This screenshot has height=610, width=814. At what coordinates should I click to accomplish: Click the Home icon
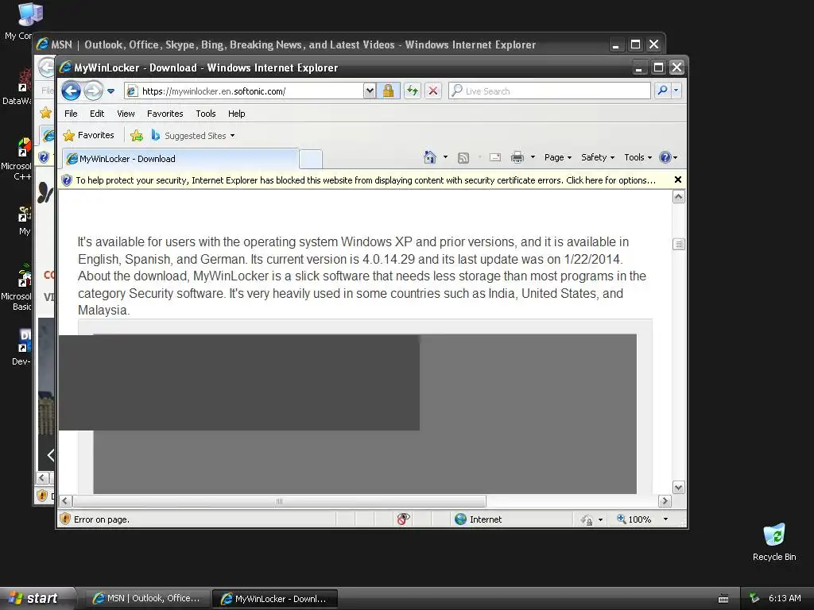(x=429, y=157)
